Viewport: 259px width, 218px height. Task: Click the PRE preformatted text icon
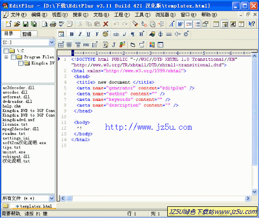tap(86, 45)
